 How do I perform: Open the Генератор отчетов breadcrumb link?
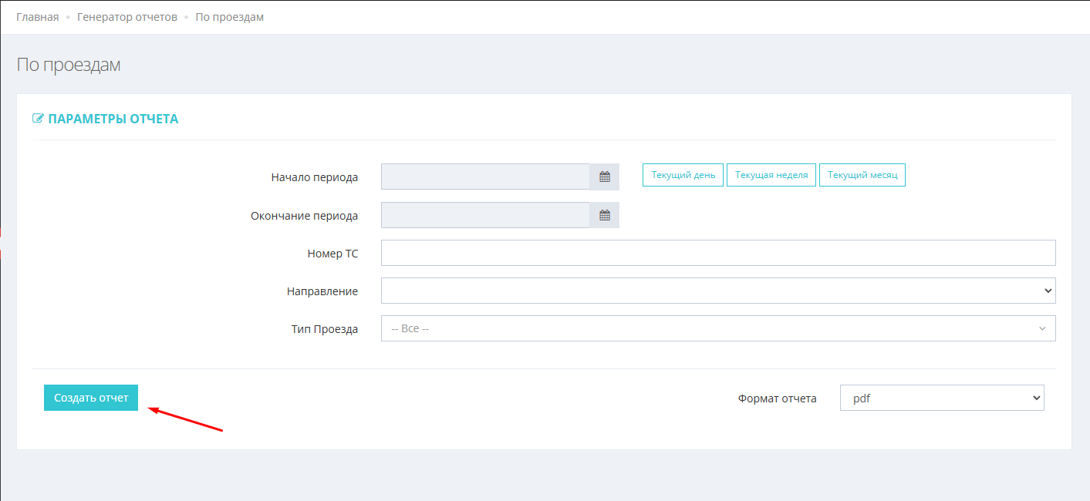coord(127,17)
